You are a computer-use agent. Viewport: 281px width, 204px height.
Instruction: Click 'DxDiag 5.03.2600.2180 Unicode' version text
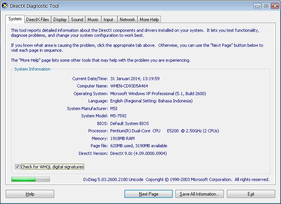click(x=113, y=179)
